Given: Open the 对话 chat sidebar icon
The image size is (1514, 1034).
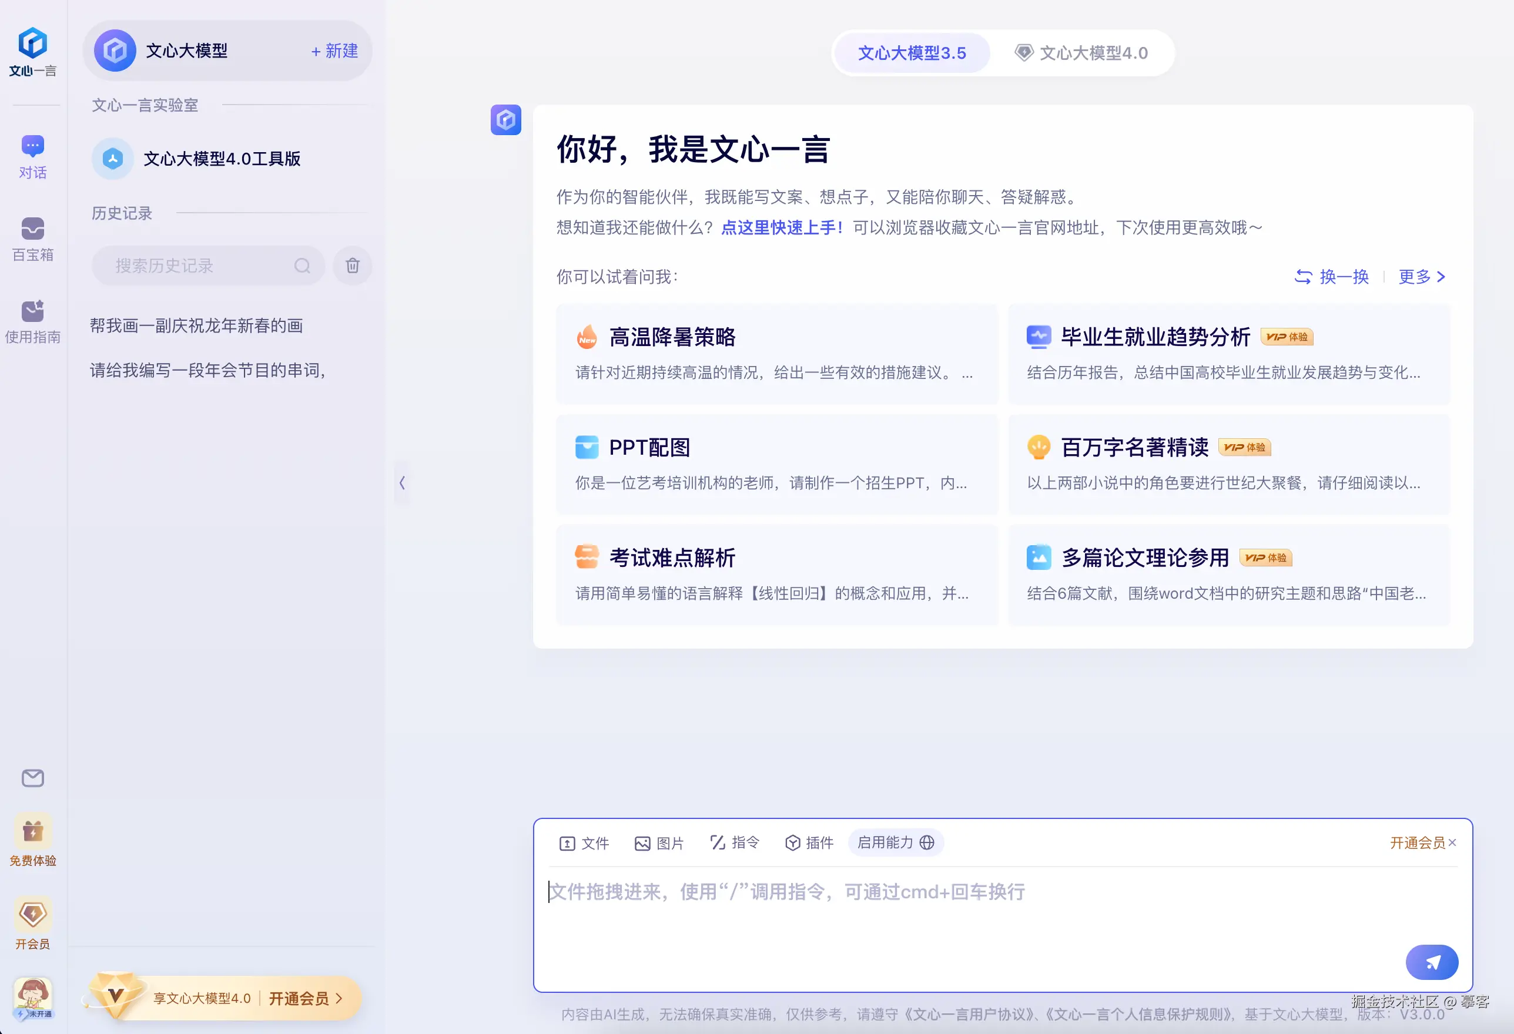Looking at the screenshot, I should point(32,146).
